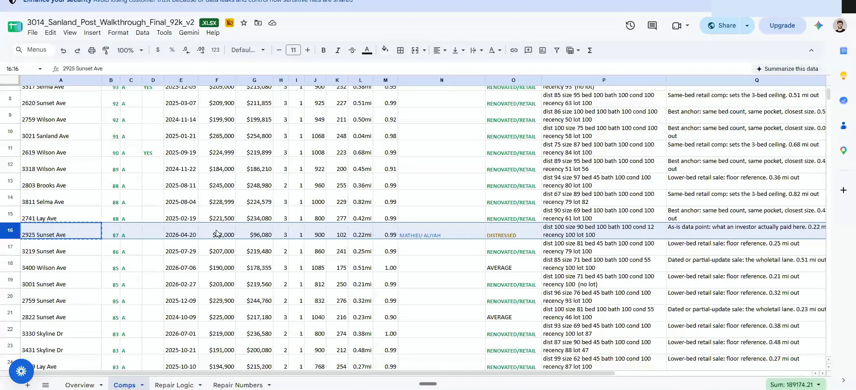856x390 pixels.
Task: Open the Gemini sparkle icon
Action: point(819,25)
